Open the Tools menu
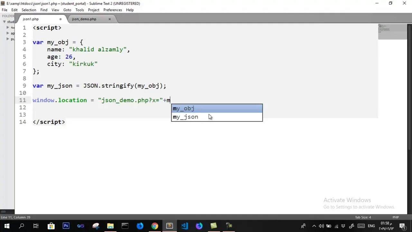 point(80,10)
